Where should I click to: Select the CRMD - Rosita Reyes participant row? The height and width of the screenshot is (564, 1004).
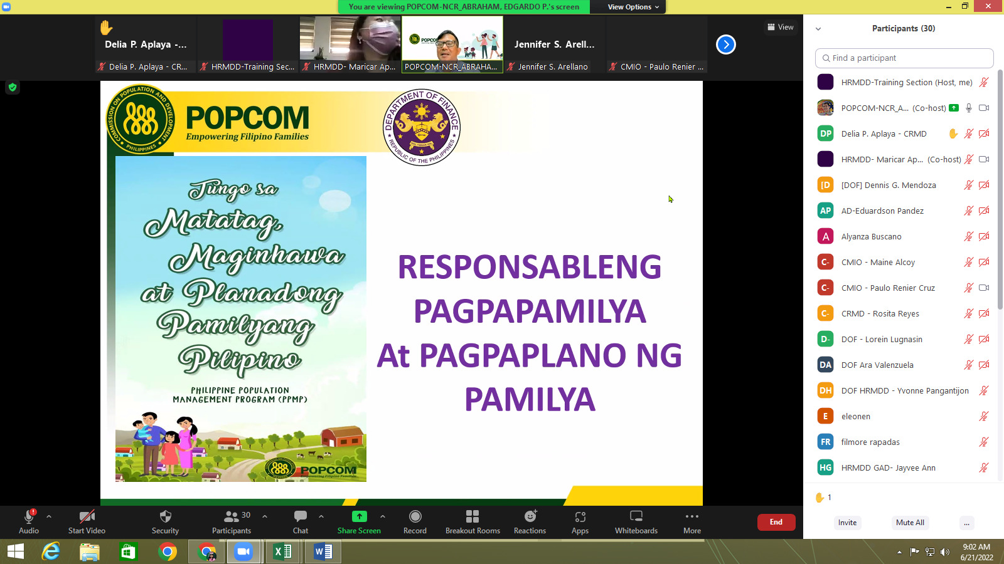(904, 313)
